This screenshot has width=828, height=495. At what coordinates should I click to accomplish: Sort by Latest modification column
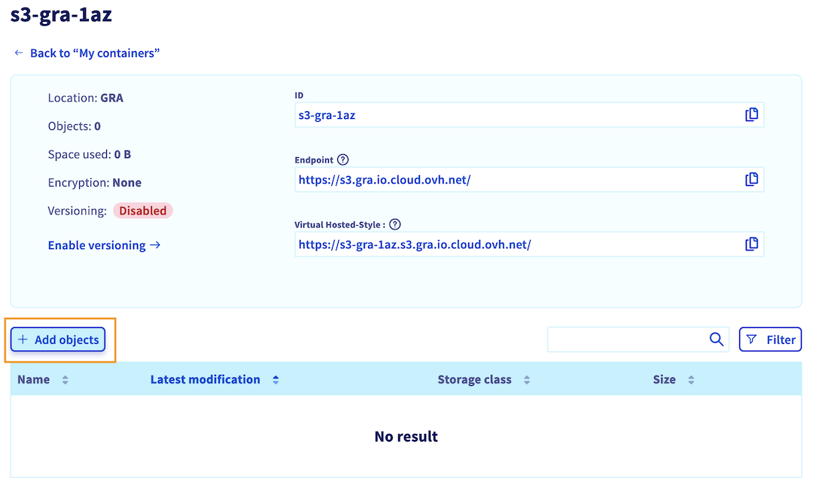[x=275, y=380]
